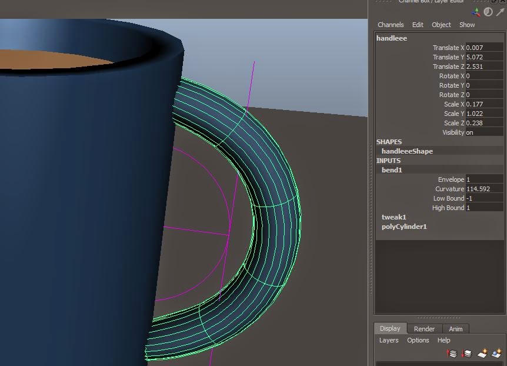Click the speed dial icon in Channel Box
Screen dimensions: 507x366
pyautogui.click(x=488, y=12)
